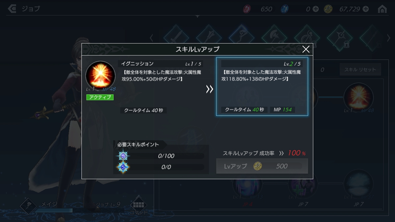The image size is (395, 222).
Task: Click the スキル リセット button
Action: 360,70
